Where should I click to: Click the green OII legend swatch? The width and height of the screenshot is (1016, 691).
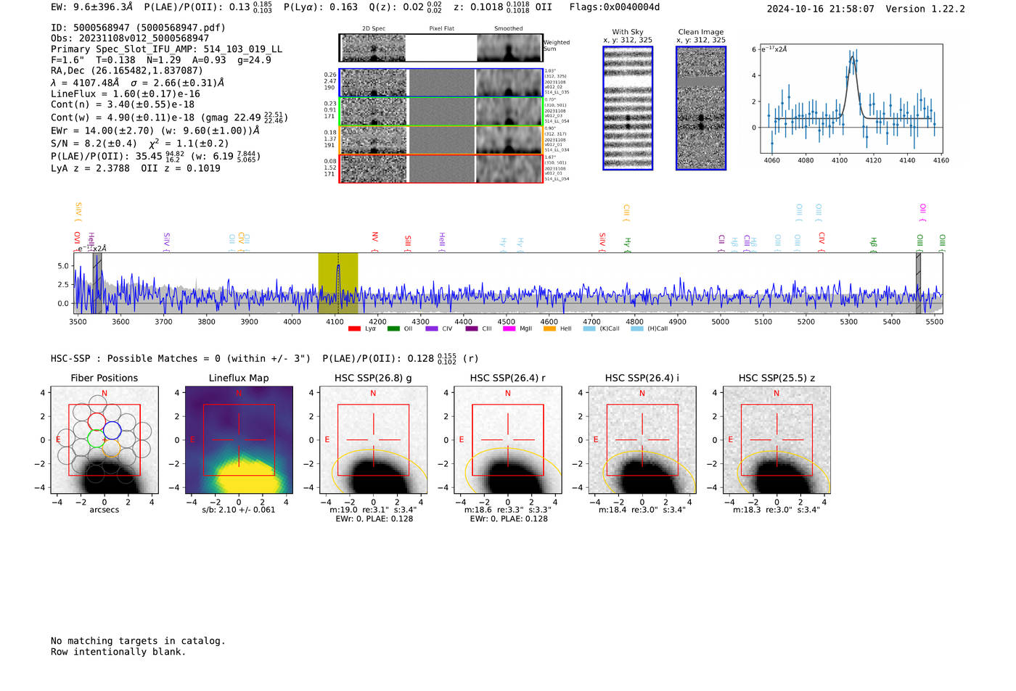393,329
